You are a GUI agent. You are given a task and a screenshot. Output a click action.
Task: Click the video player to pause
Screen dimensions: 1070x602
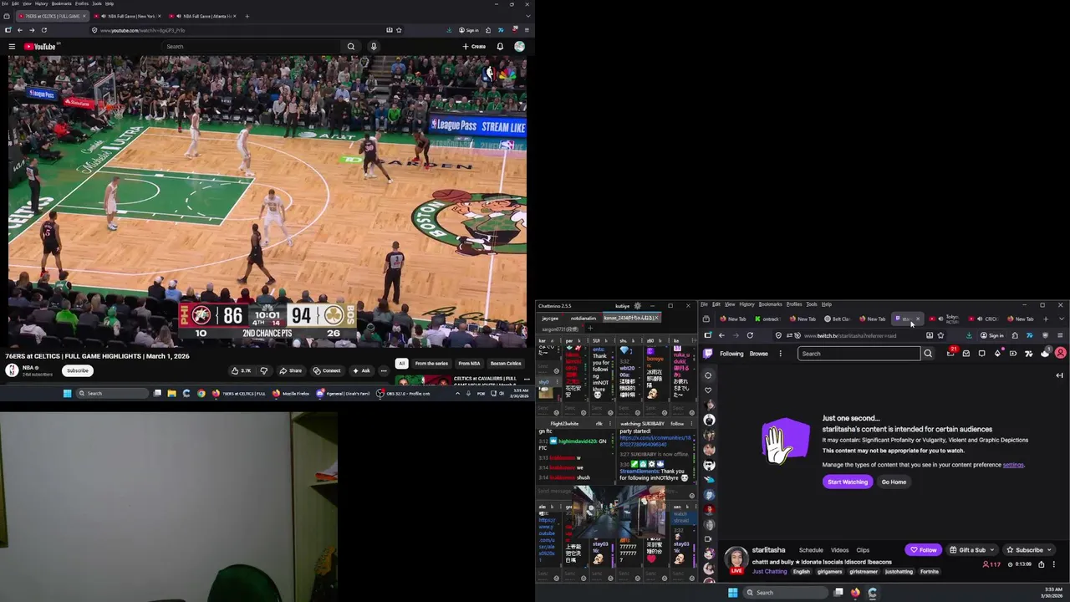pos(267,201)
